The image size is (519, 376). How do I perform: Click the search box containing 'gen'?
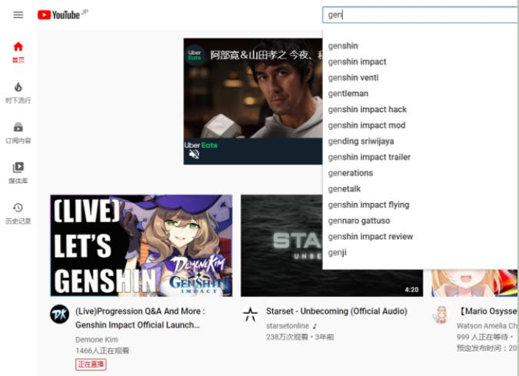(419, 15)
